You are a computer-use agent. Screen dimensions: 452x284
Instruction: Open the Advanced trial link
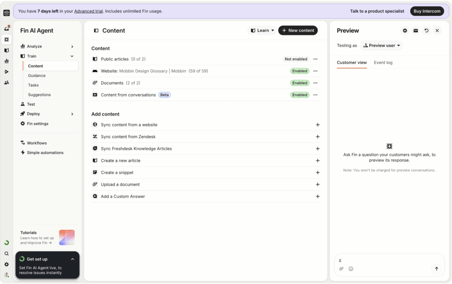click(88, 11)
